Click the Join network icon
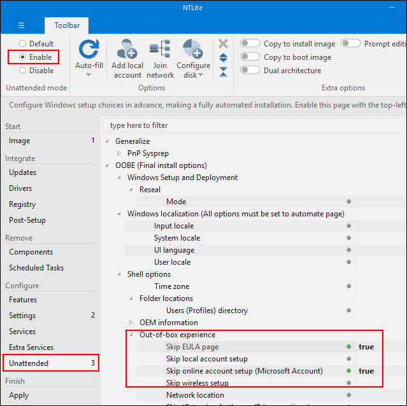Screen dimensions: 407x406 pyautogui.click(x=160, y=49)
